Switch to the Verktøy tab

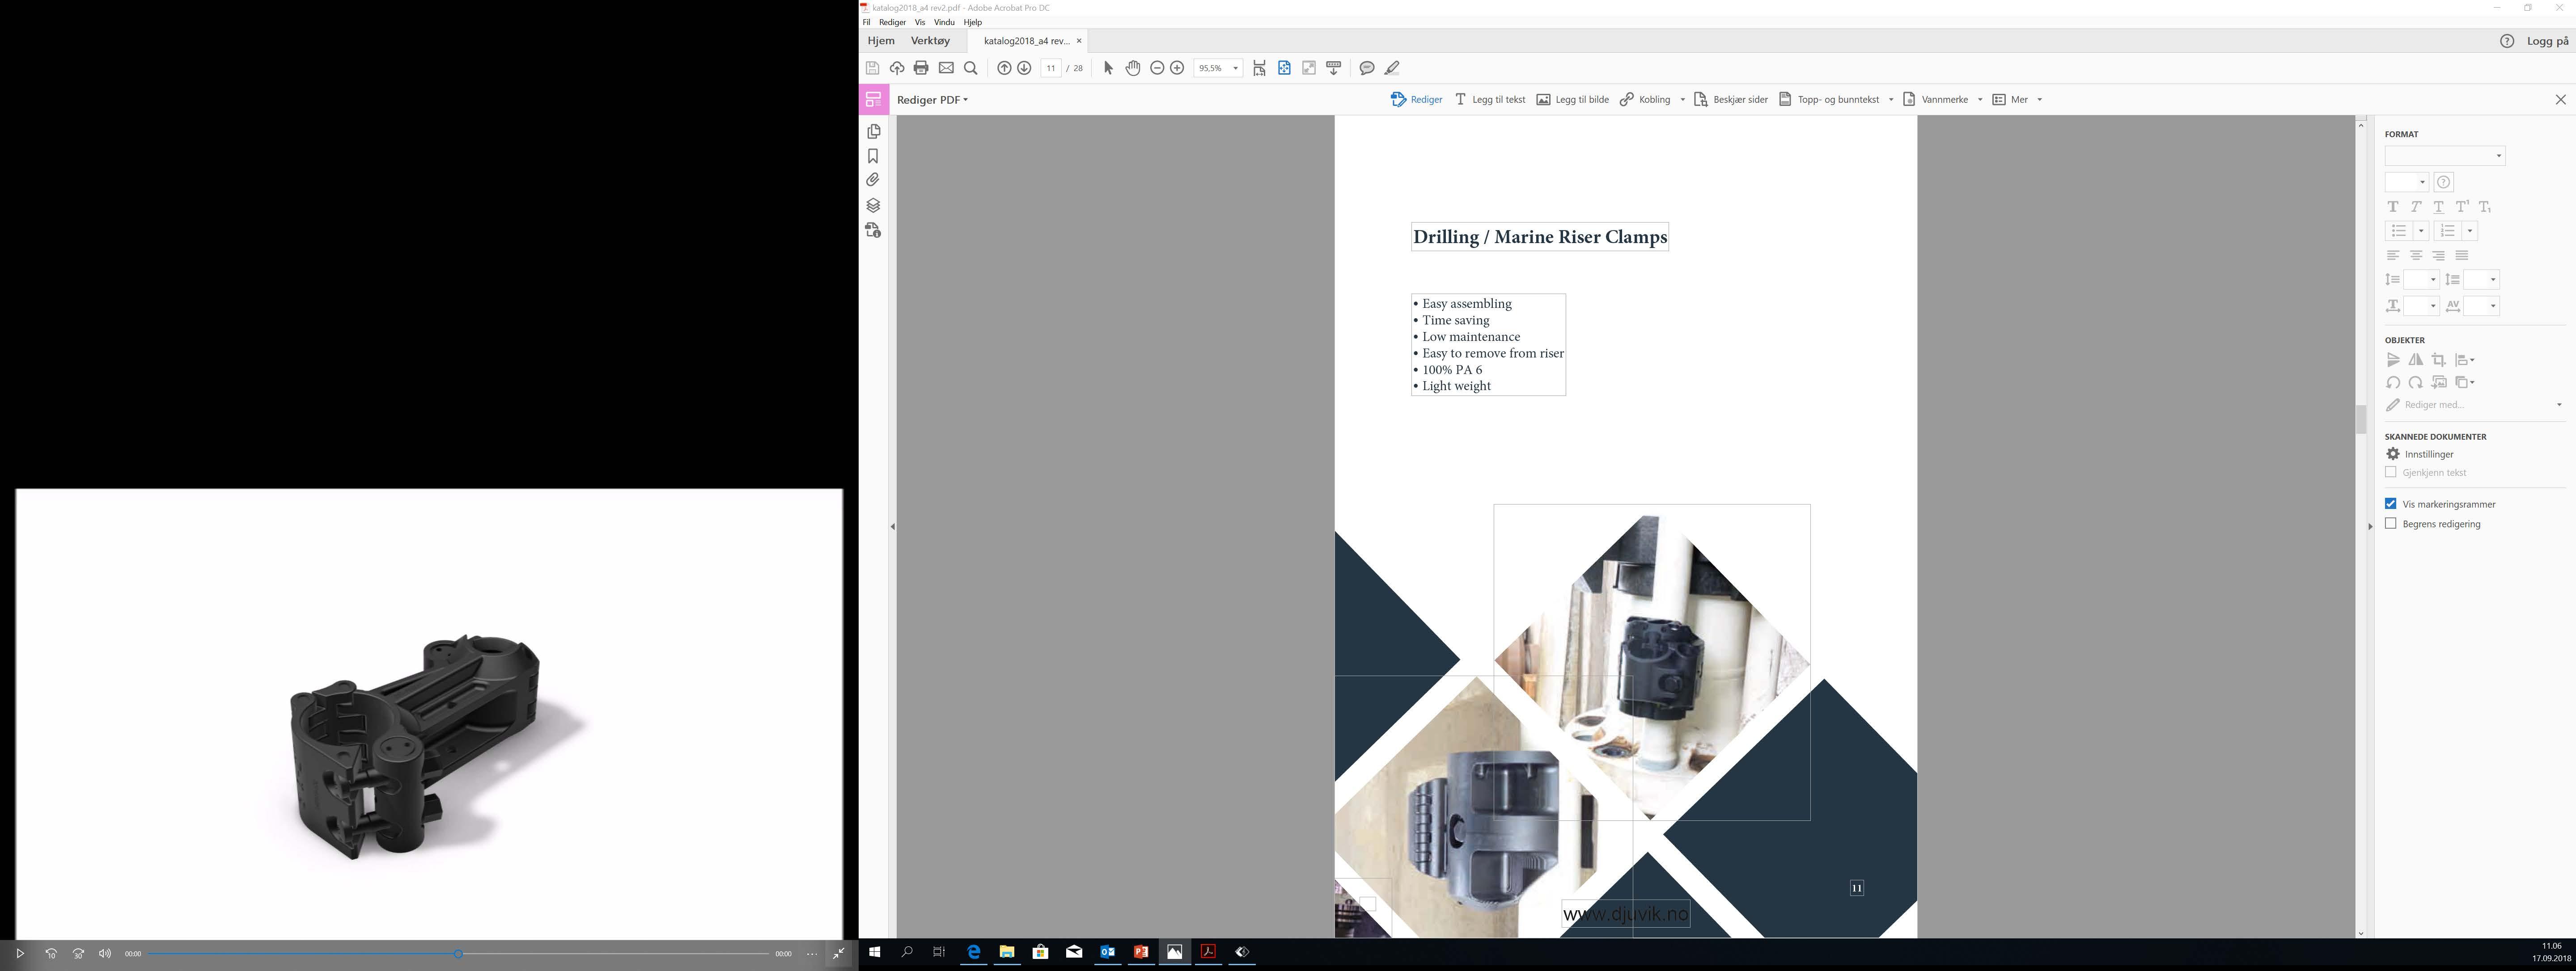(930, 41)
